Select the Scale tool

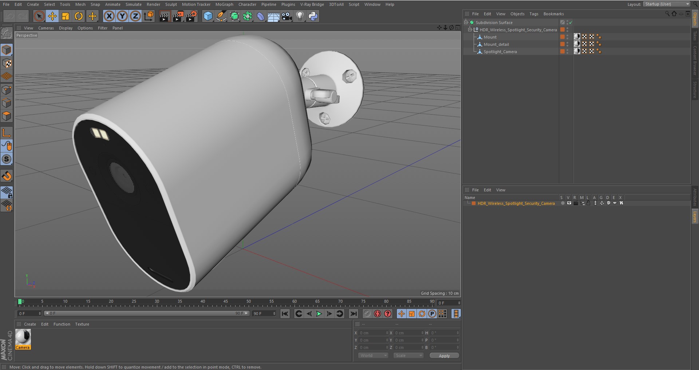pos(66,16)
